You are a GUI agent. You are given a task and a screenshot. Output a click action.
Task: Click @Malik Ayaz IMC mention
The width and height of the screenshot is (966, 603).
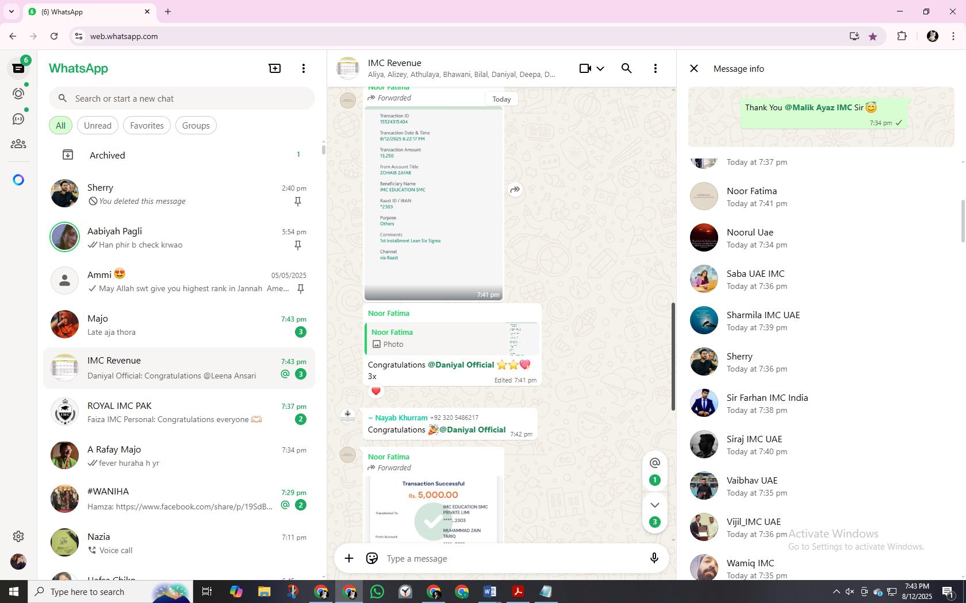coord(818,107)
